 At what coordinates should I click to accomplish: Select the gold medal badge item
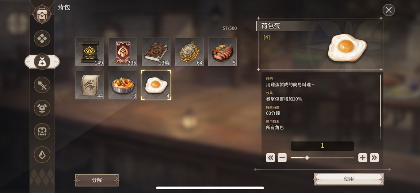(190, 52)
